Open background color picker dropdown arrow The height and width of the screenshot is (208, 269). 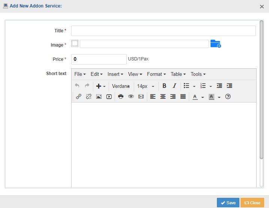tap(219, 97)
